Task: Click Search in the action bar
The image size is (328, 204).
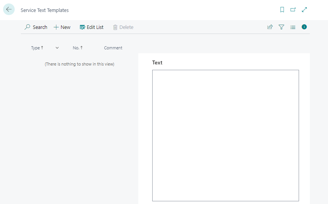Action: [x=36, y=27]
